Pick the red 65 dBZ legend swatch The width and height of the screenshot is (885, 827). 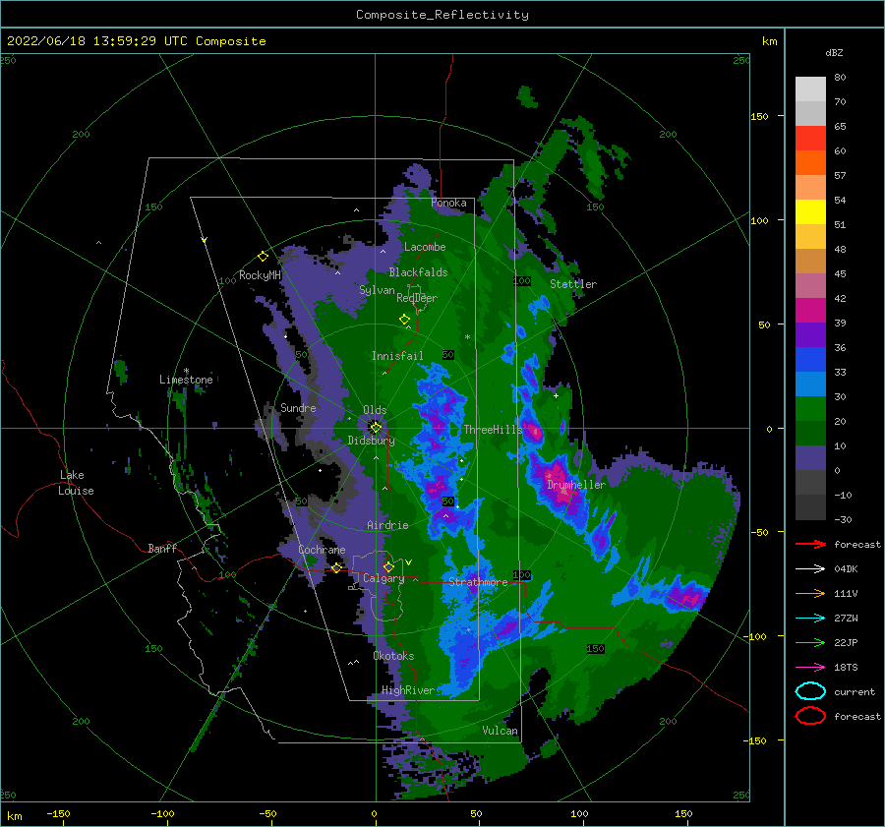click(810, 138)
